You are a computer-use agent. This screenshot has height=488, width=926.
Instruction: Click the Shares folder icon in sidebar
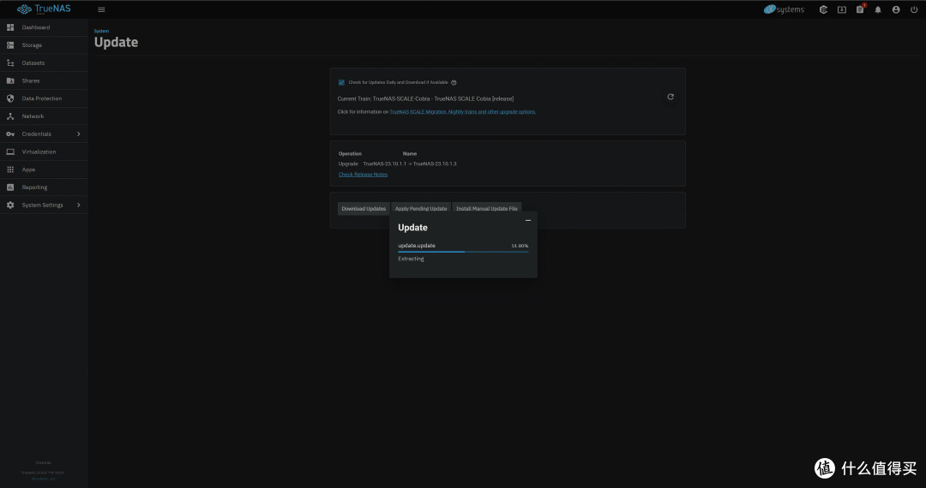10,80
